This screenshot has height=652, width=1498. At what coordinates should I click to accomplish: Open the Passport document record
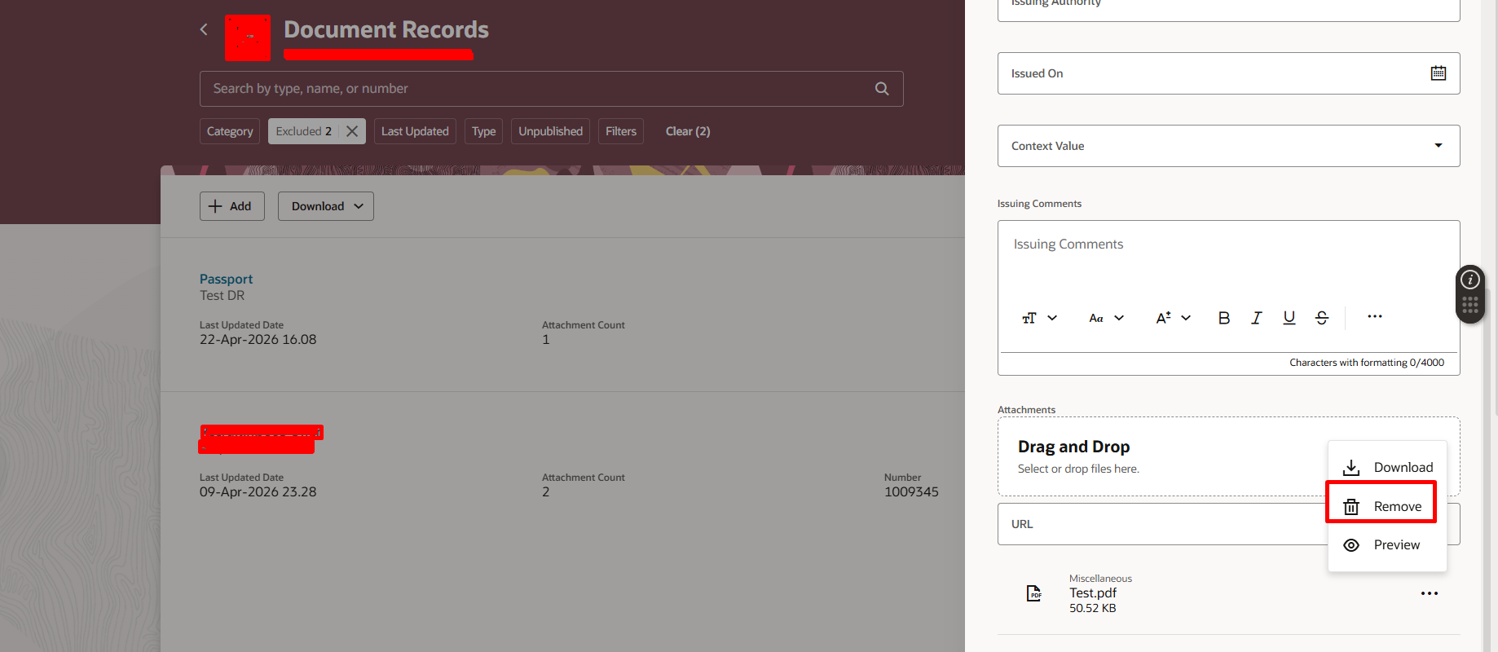pyautogui.click(x=226, y=279)
